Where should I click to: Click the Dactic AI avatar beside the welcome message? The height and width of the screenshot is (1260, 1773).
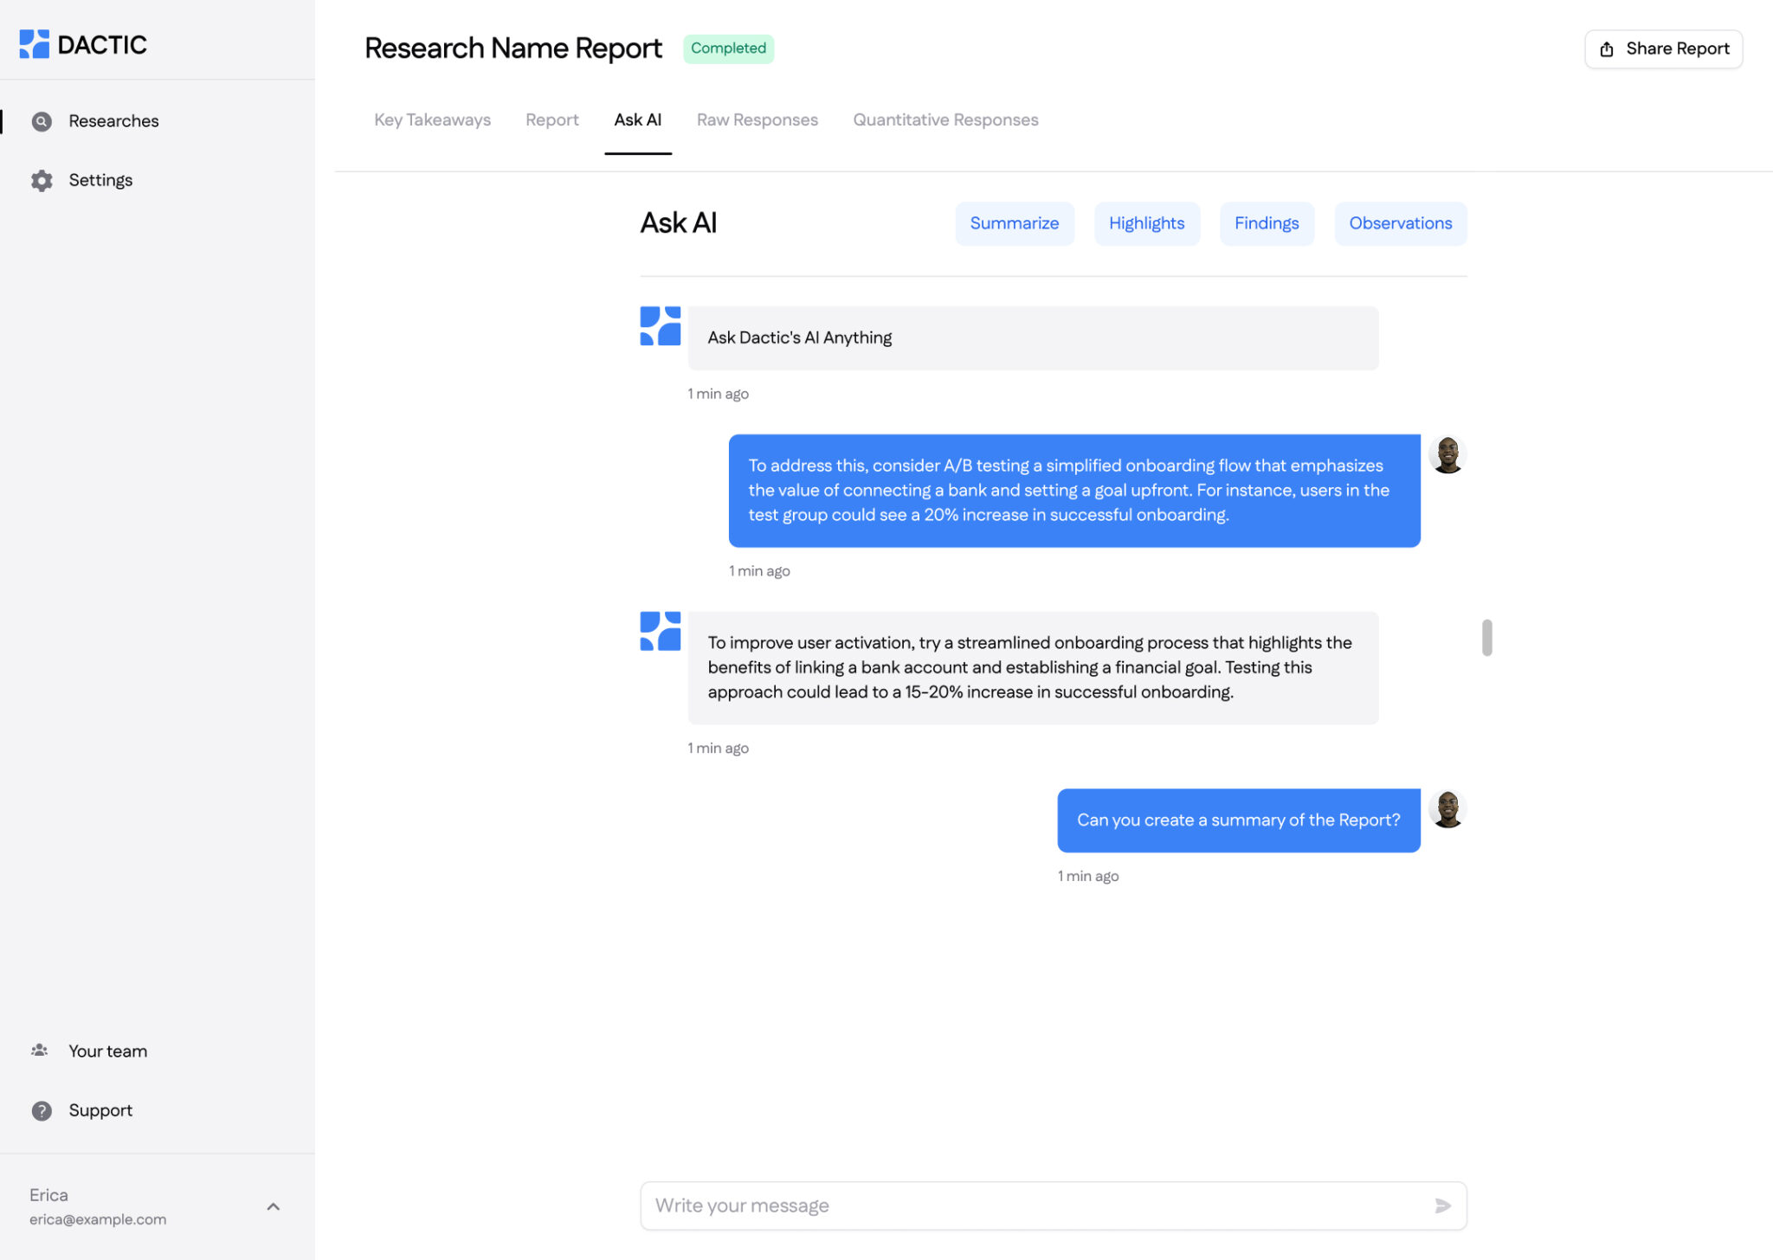(x=660, y=326)
